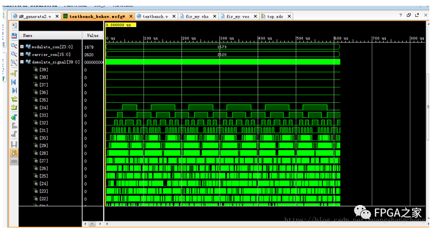Click the Zoom Fit icon

click(x=14, y=63)
